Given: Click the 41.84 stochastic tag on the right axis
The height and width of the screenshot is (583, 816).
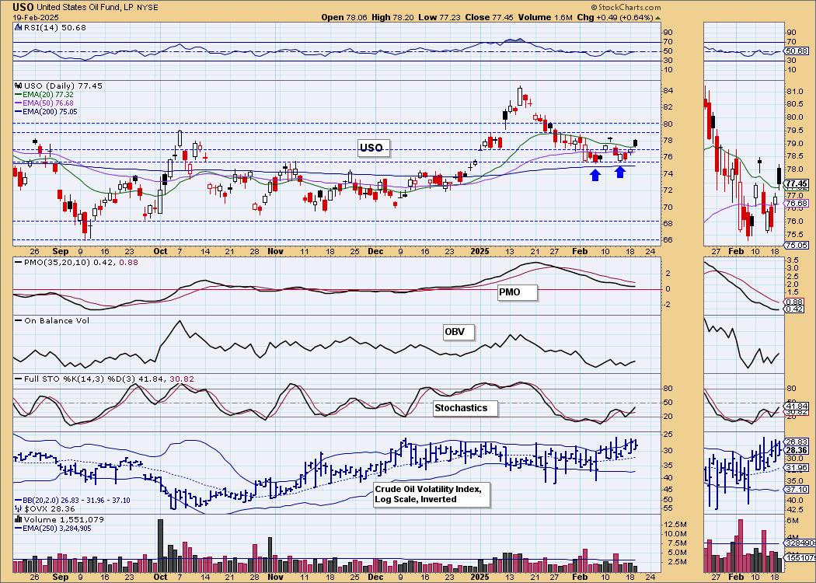Looking at the screenshot, I should [797, 406].
